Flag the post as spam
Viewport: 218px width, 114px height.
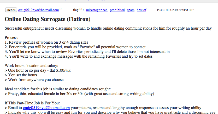pos(131,10)
